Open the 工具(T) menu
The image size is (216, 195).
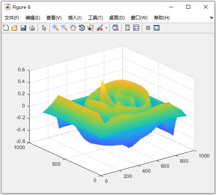click(95, 18)
